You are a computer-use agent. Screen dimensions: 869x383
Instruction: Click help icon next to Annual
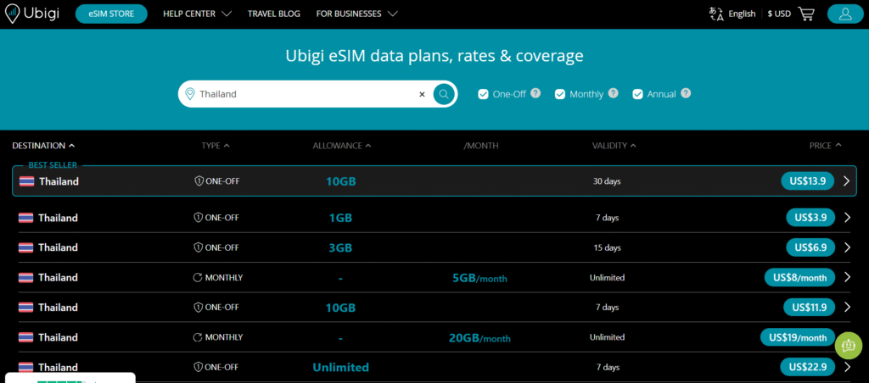click(x=686, y=93)
